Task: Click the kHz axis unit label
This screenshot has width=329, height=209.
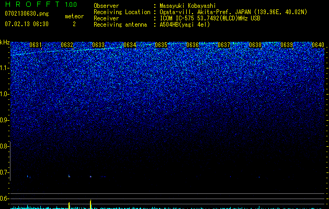Action: (x=5, y=42)
